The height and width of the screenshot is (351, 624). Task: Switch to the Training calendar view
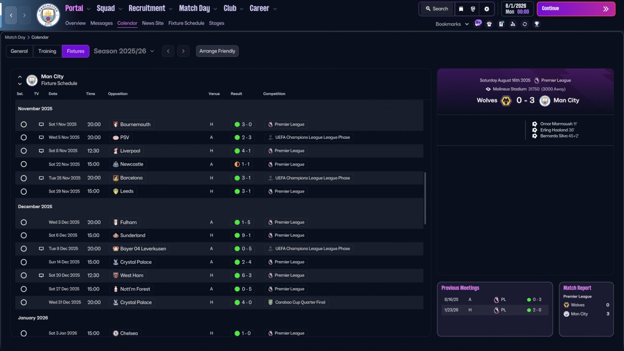[x=47, y=51]
